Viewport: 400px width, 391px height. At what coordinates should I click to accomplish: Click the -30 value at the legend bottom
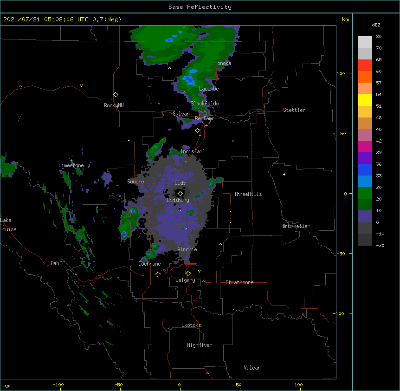[380, 246]
